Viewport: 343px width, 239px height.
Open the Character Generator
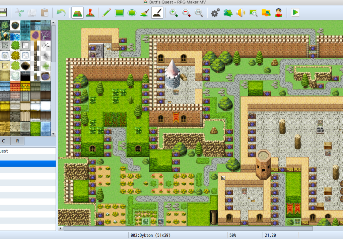pyautogui.click(x=278, y=13)
